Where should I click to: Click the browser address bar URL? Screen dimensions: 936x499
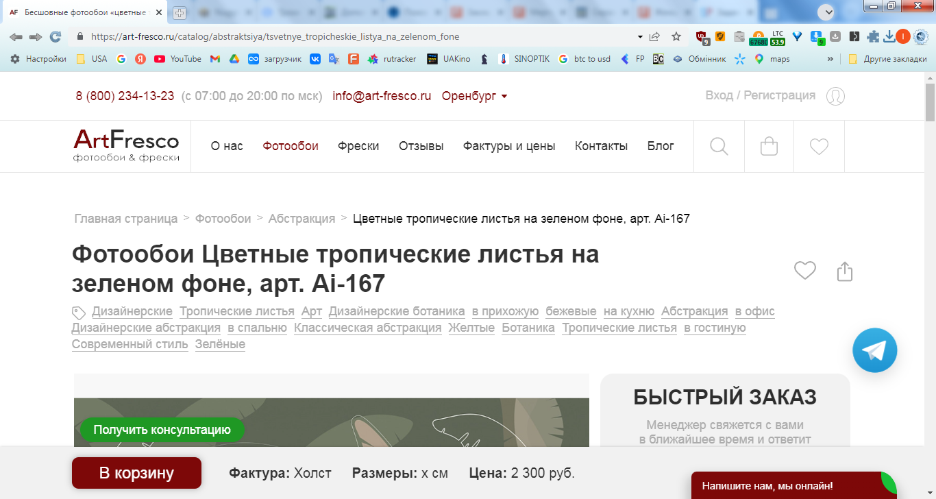[275, 36]
